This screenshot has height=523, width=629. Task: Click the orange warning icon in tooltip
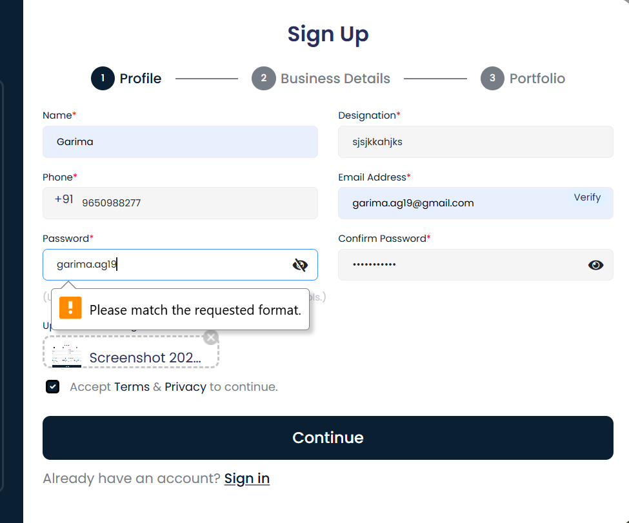click(70, 308)
